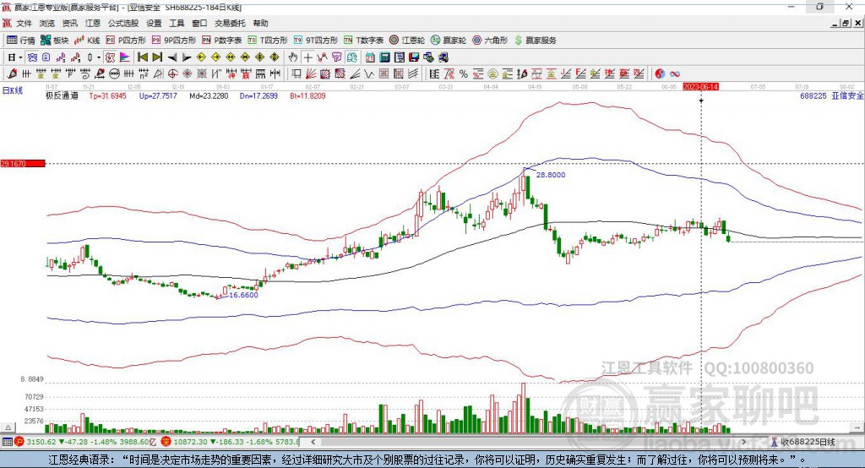Select the red pencil drawing tool
Viewport: 865px width, 468px height.
point(12,74)
